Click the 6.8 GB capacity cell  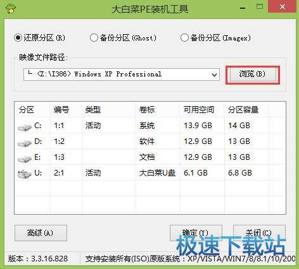[x=240, y=173]
